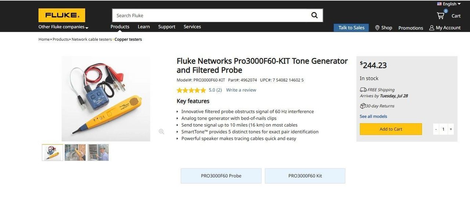
Task: Zoom product image with magnifier icon
Action: (161, 132)
